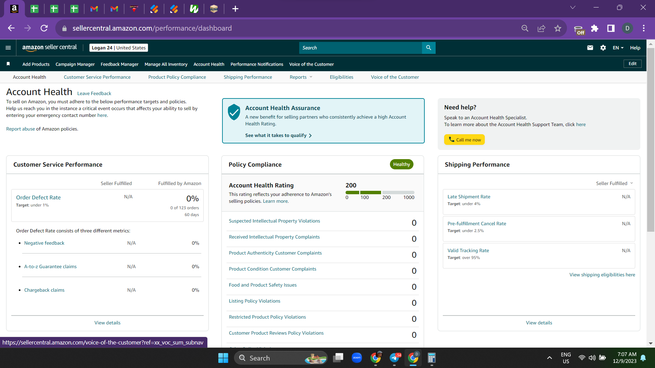Open Zoom from the taskbar

click(357, 358)
